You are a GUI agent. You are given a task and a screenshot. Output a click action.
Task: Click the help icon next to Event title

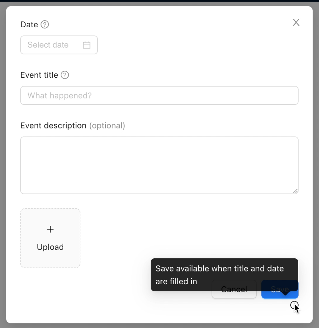(65, 75)
